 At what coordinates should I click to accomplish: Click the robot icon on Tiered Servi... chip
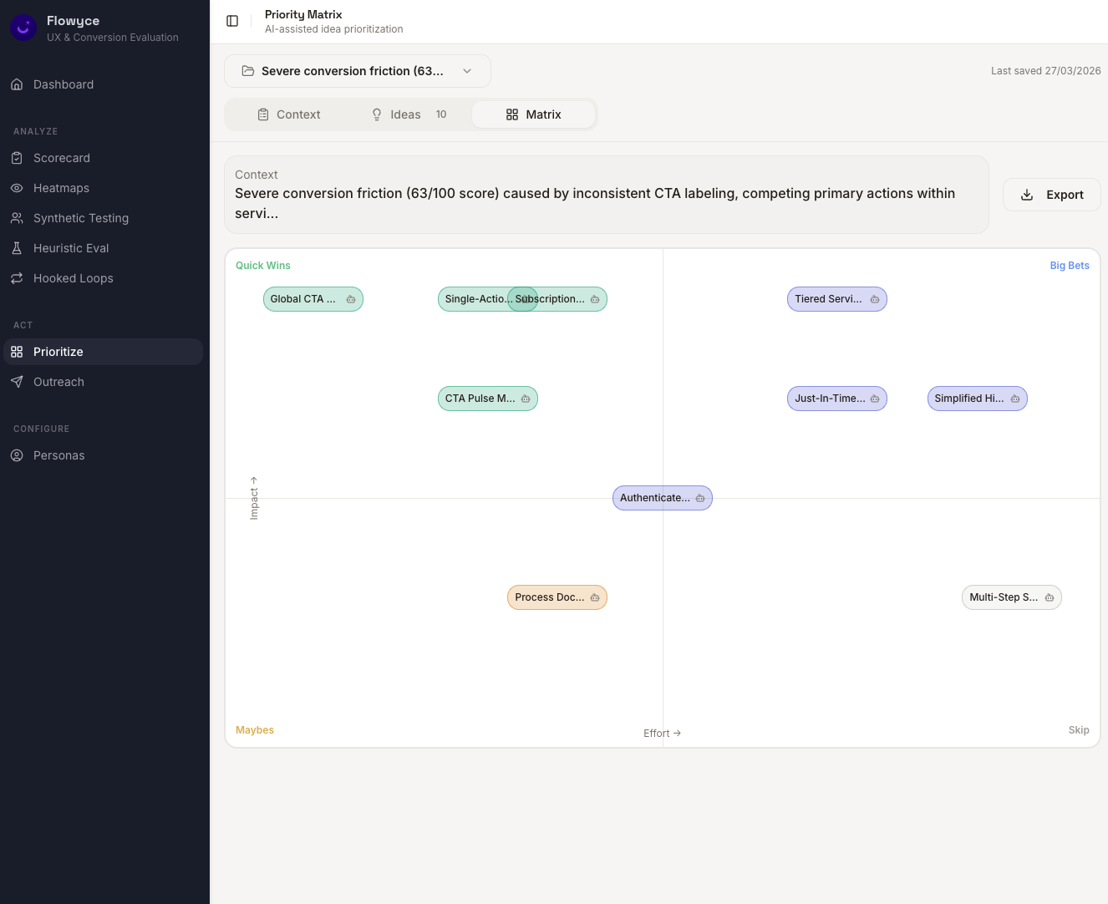pos(875,299)
